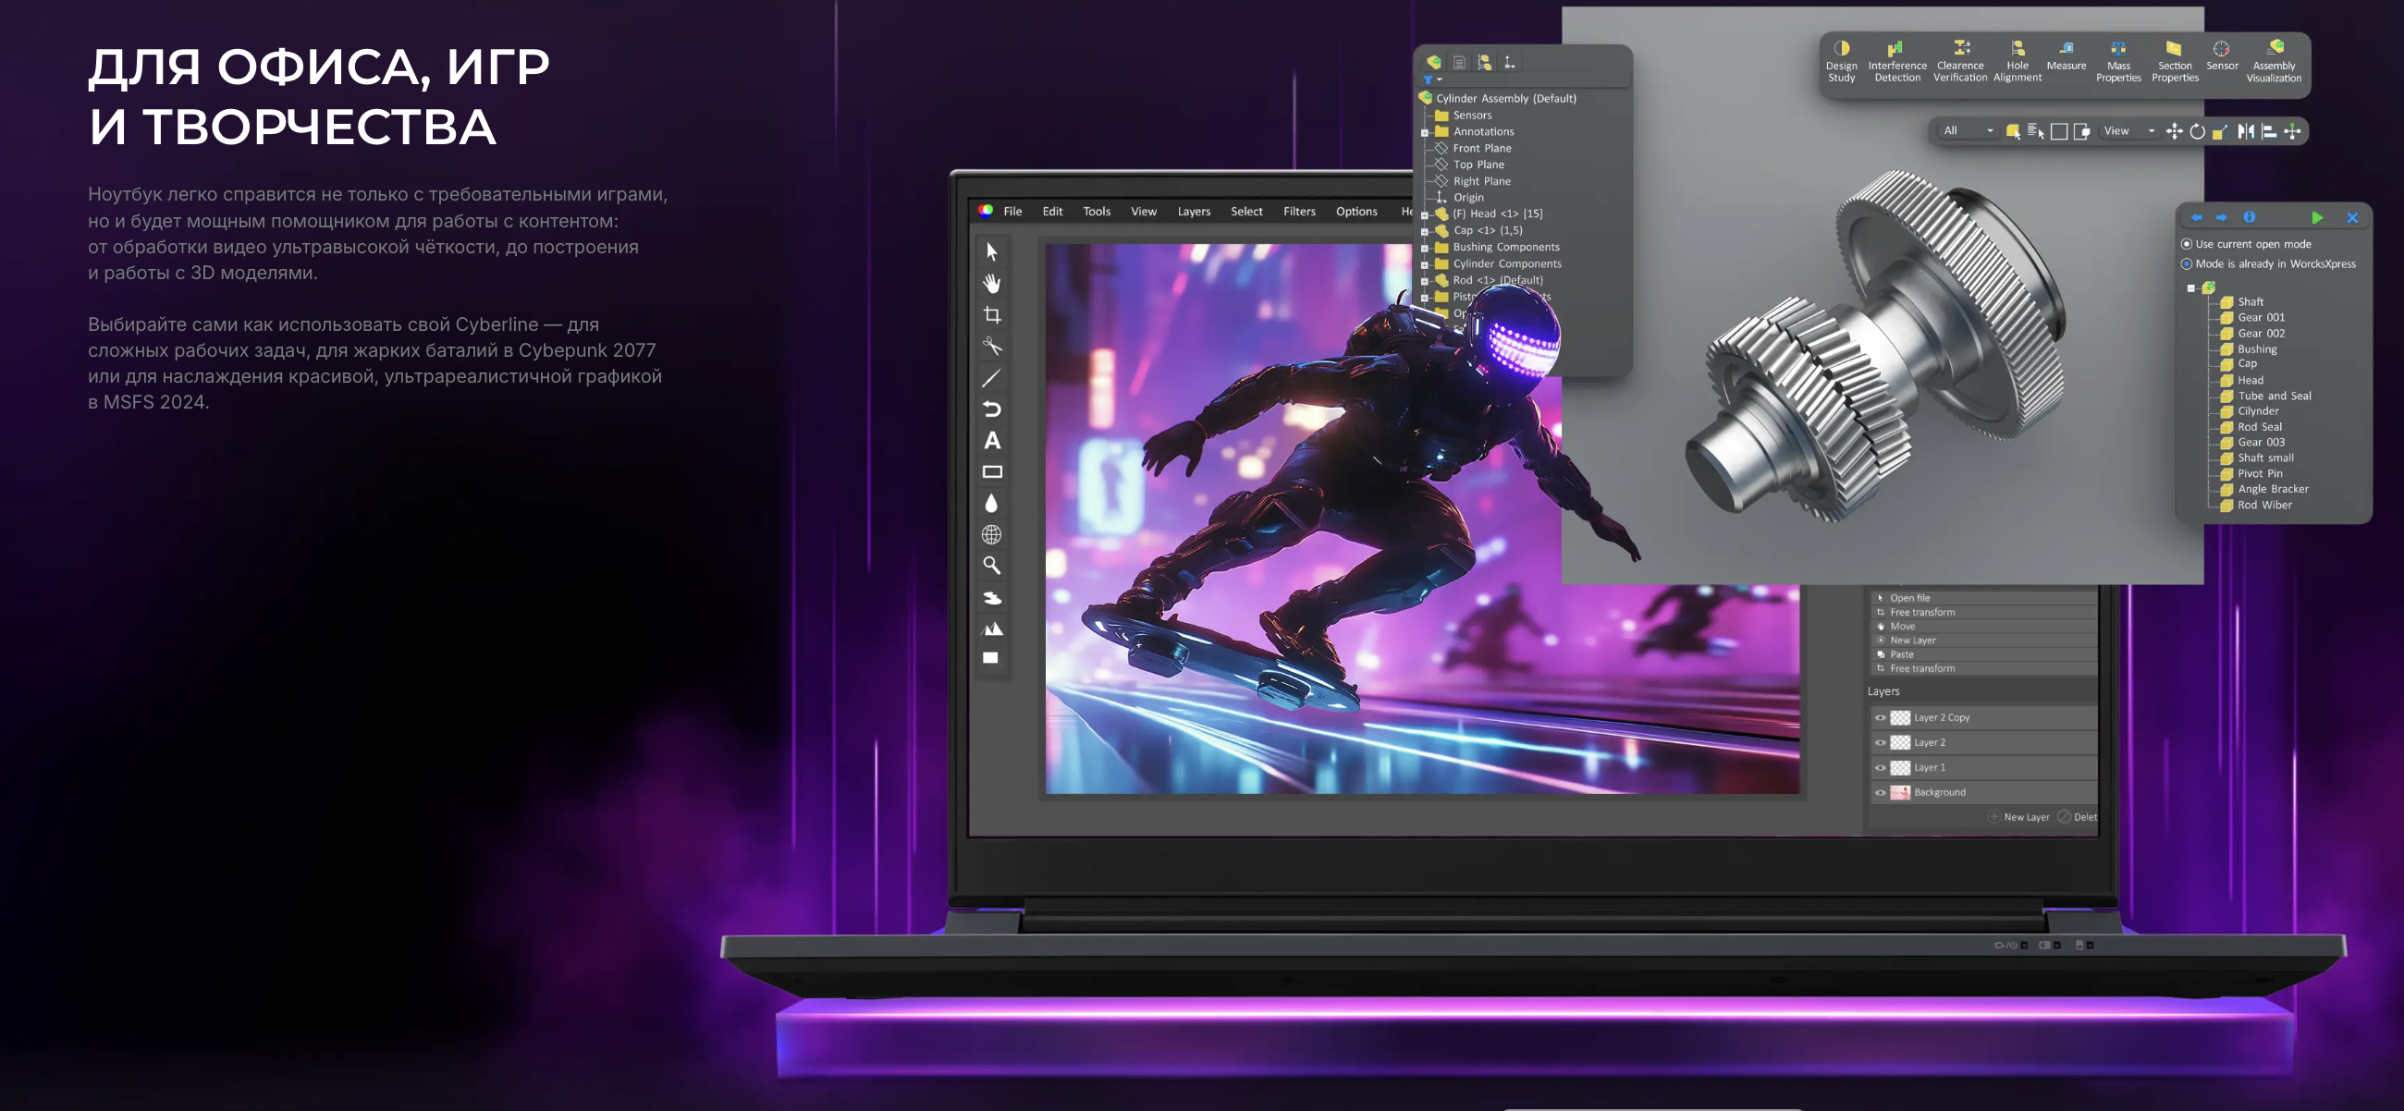Image resolution: width=2404 pixels, height=1111 pixels.
Task: Open the View dropdown in CAD toolbar
Action: (x=2128, y=131)
